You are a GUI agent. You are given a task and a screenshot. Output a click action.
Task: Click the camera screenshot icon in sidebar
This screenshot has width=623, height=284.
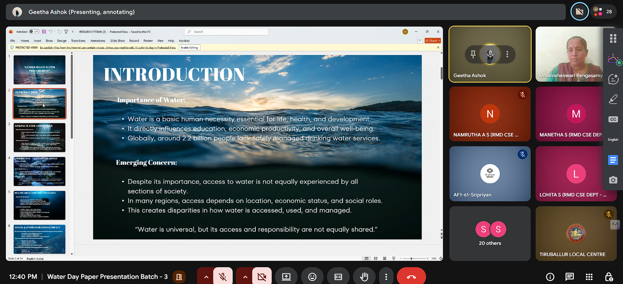(613, 180)
